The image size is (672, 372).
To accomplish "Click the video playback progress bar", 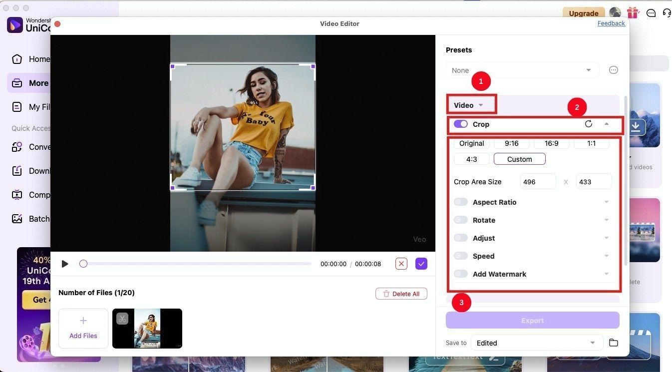I will pos(197,264).
